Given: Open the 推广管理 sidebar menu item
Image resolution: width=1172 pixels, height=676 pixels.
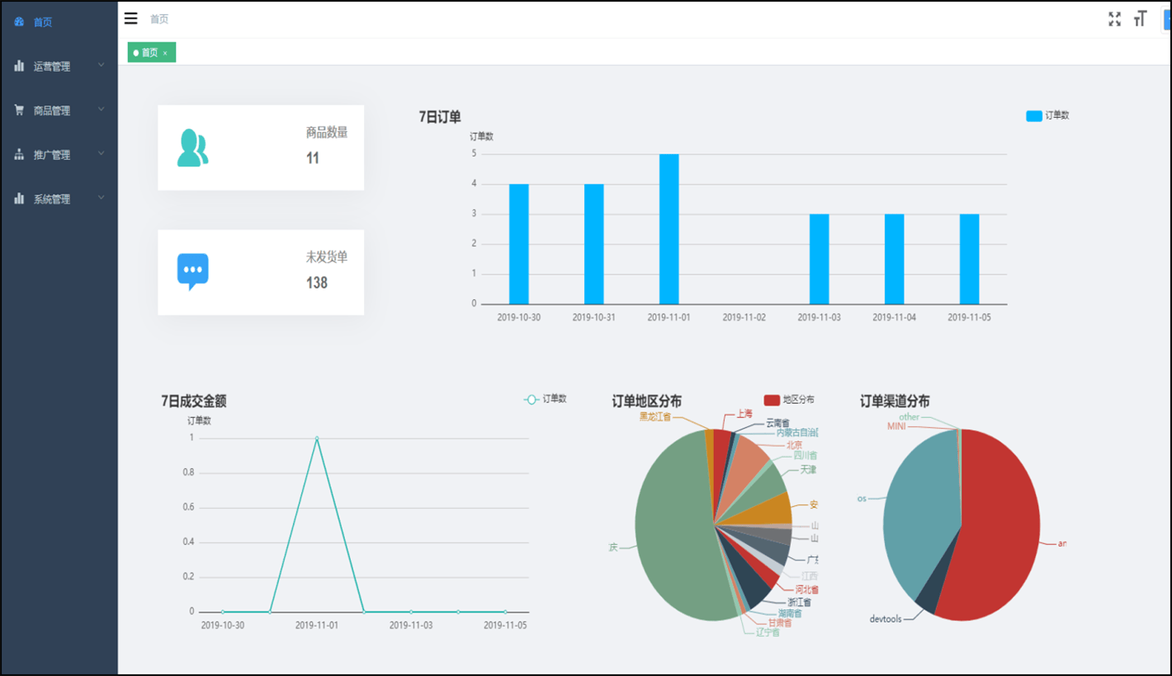Looking at the screenshot, I should tap(52, 155).
